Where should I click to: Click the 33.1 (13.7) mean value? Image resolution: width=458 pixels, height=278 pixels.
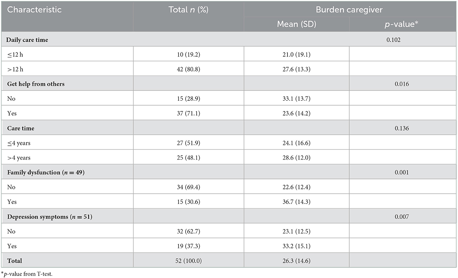296,98
